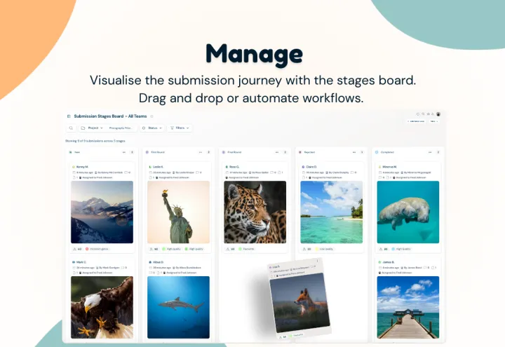Click the red tag under the mountain photo
Screen dimensions: 505x347
[97, 249]
